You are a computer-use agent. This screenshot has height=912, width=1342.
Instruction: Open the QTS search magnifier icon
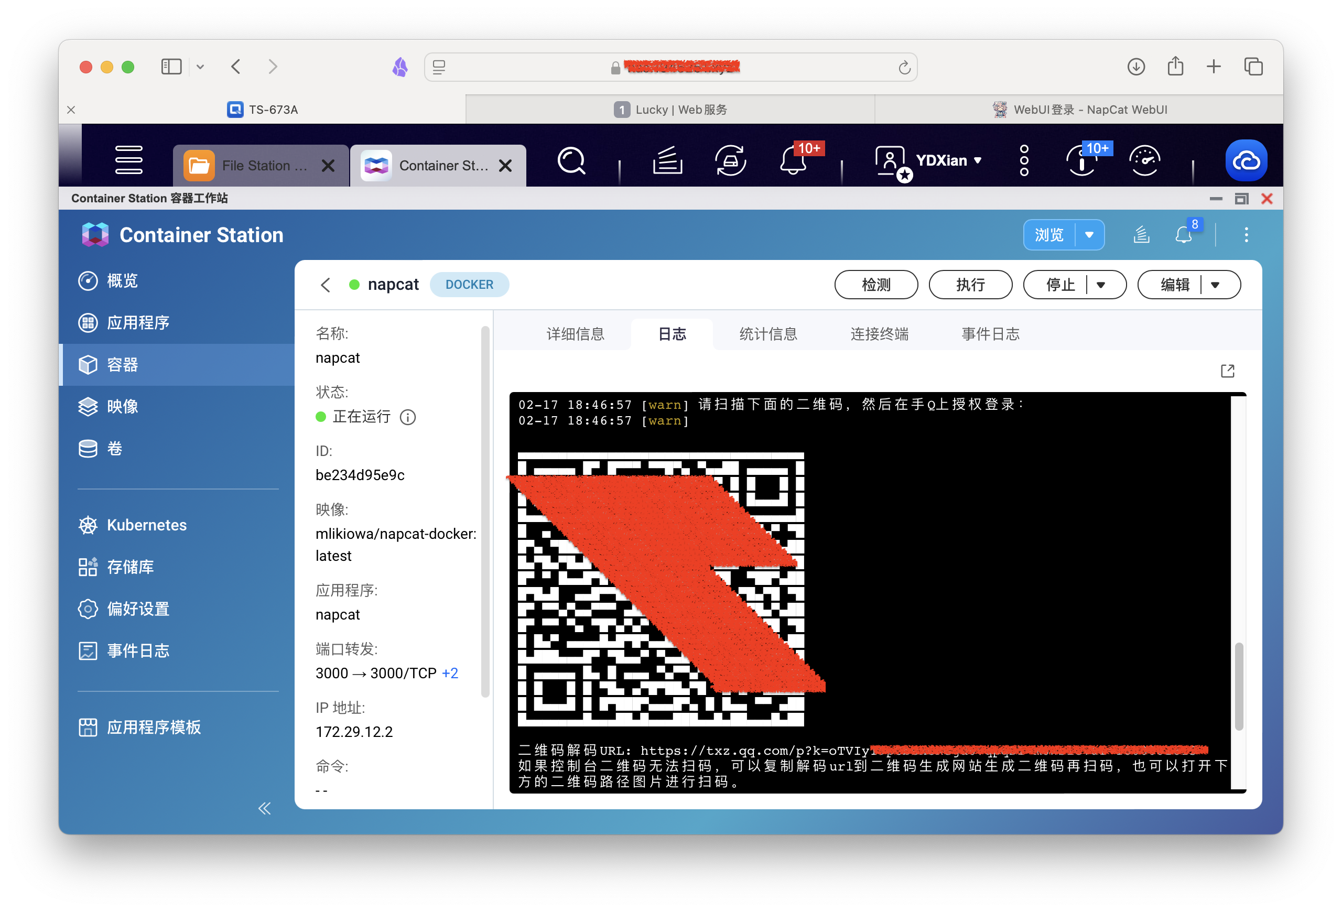pyautogui.click(x=572, y=160)
